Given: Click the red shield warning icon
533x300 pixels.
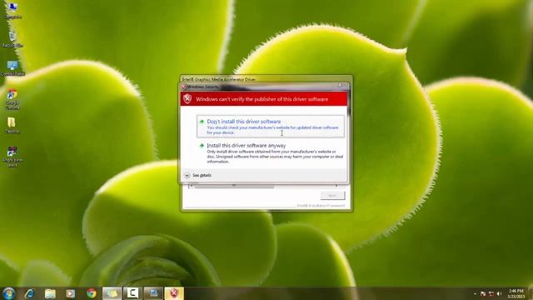Looking at the screenshot, I should tap(187, 99).
